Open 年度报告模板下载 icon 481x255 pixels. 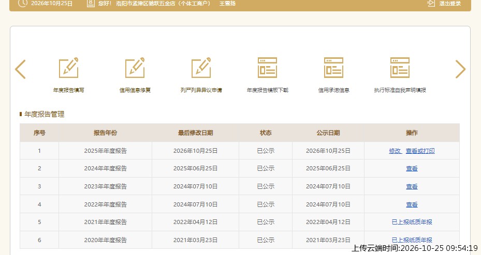click(268, 68)
